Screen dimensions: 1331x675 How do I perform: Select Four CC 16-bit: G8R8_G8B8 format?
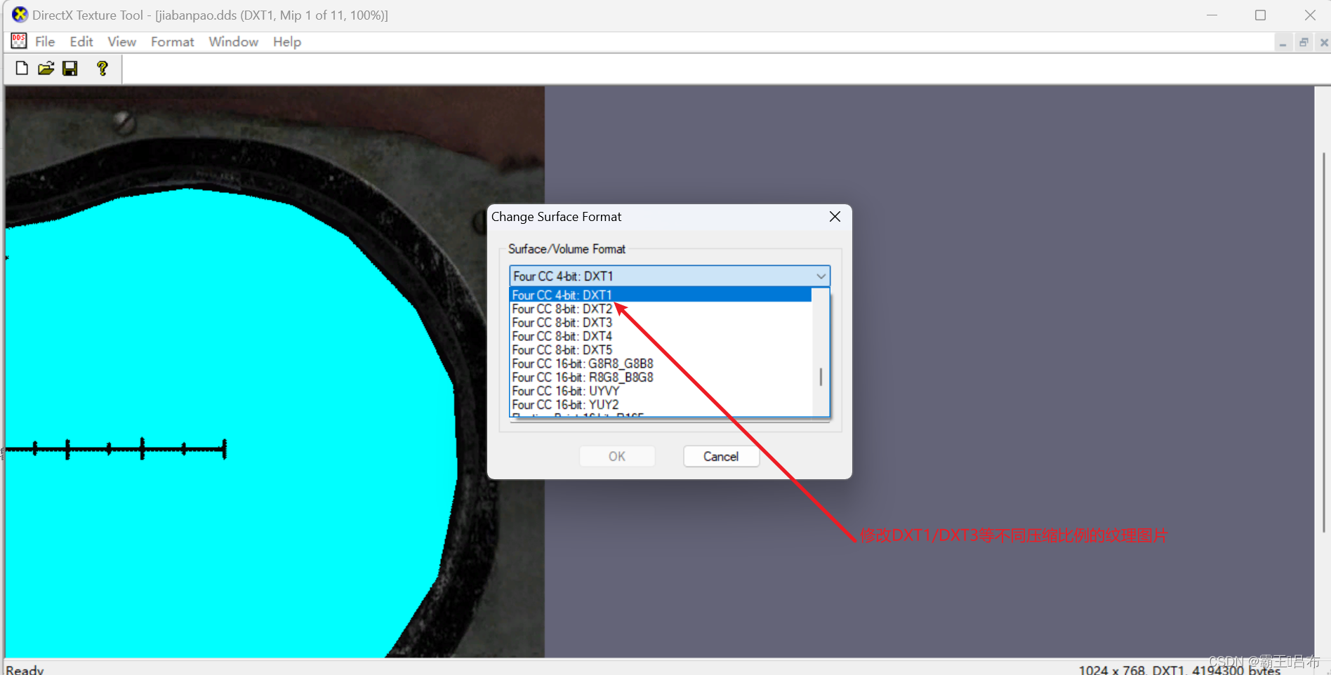[x=583, y=363]
